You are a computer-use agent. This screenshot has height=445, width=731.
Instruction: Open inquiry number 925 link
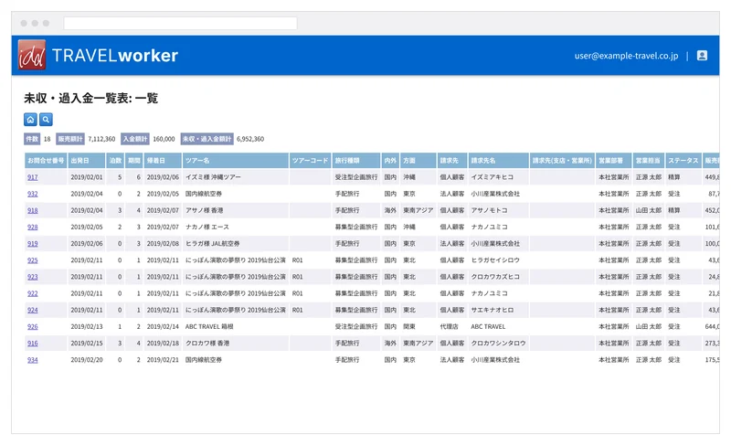click(x=33, y=260)
